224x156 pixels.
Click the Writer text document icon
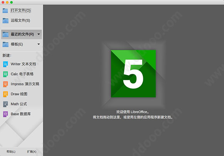click(5, 64)
